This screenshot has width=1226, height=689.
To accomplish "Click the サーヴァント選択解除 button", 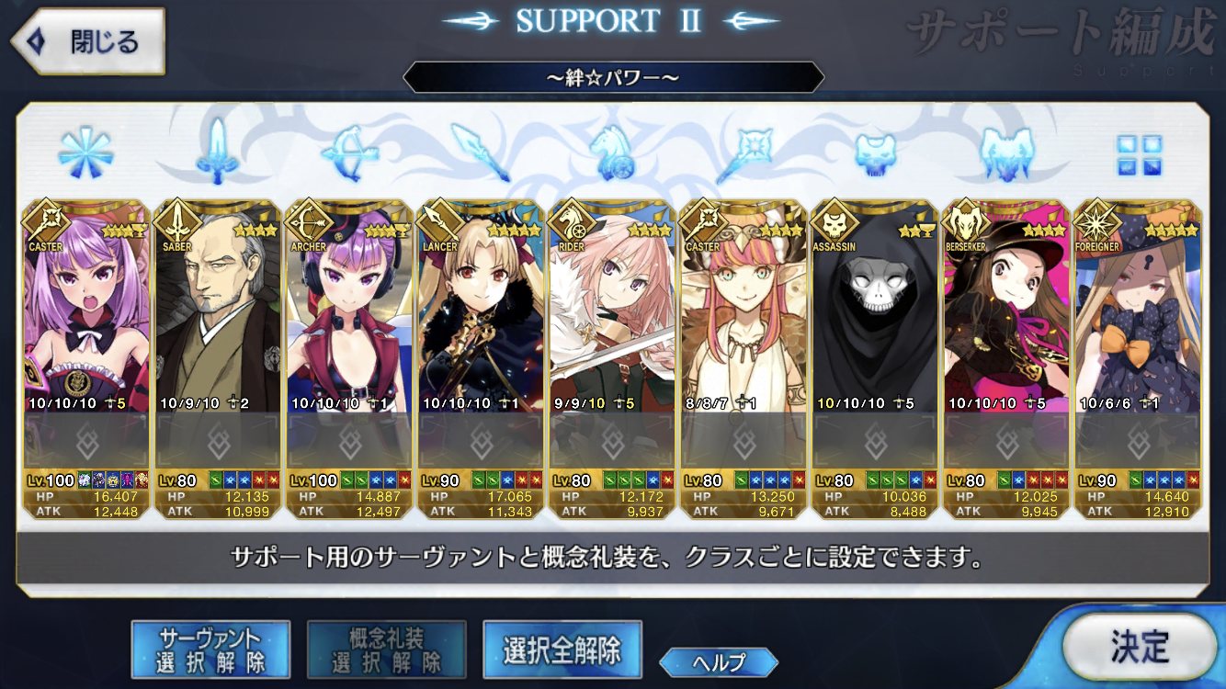I will [210, 649].
